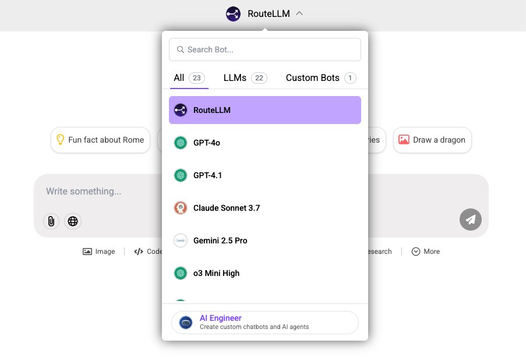Click the AI Engineer robot avatar
526x361 pixels.
click(186, 323)
